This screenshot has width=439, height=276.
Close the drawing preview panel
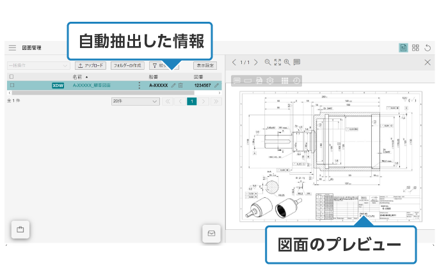click(427, 62)
